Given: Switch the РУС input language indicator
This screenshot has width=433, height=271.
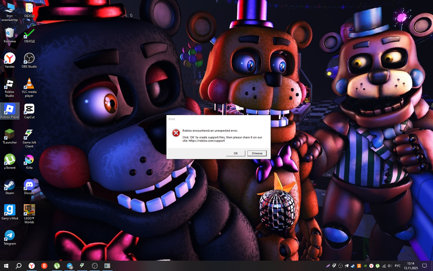Looking at the screenshot, I should [398, 266].
